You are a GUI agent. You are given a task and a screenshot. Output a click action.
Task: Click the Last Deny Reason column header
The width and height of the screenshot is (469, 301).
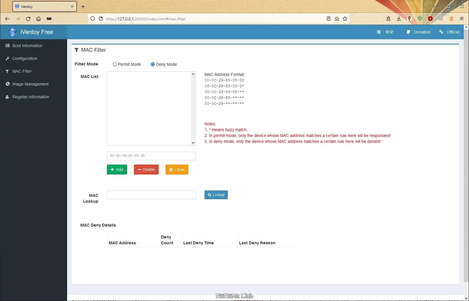pos(257,243)
